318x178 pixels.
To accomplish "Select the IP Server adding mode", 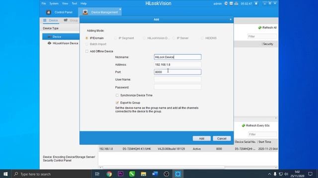I will [173, 38].
